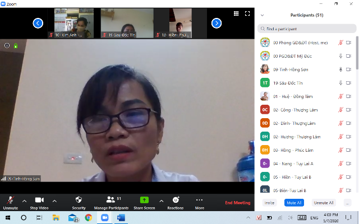Open the Mail app on taskbar
Viewport: 359px width, 224px height.
(x=73, y=218)
